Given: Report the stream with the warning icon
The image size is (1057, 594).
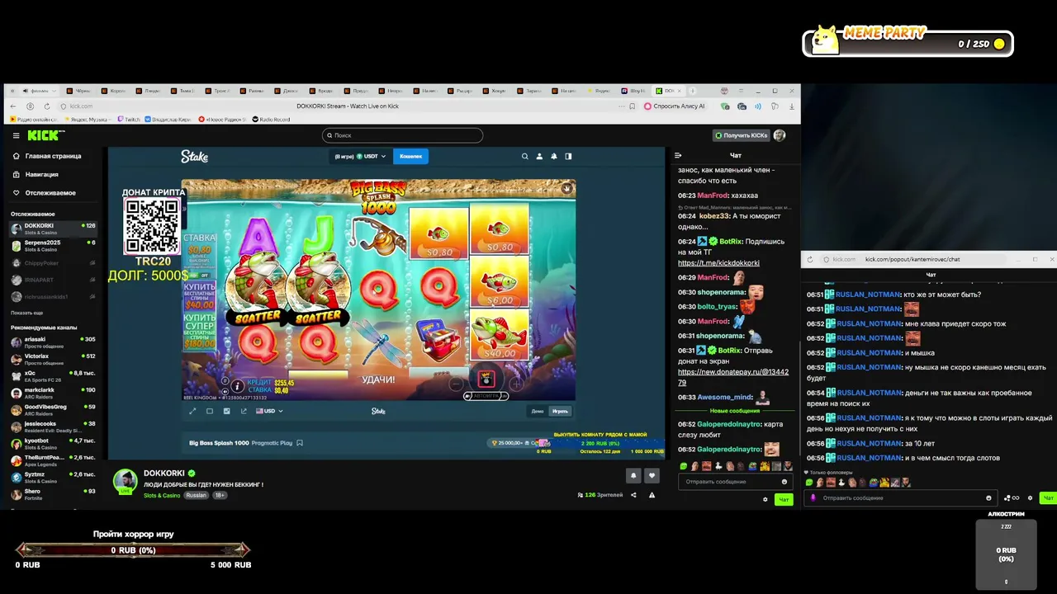Looking at the screenshot, I should pos(652,495).
